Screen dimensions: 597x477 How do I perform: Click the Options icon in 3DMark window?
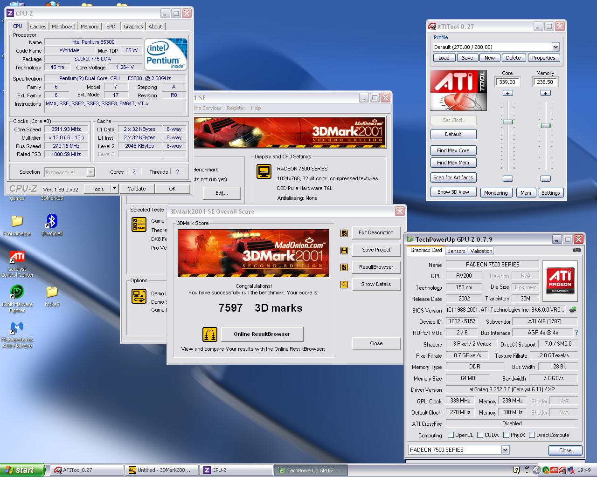click(139, 296)
